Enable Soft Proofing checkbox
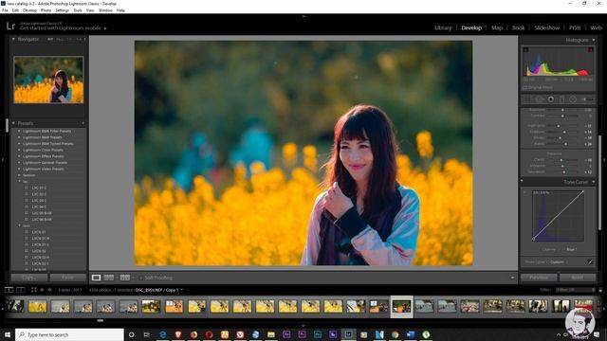 point(141,278)
